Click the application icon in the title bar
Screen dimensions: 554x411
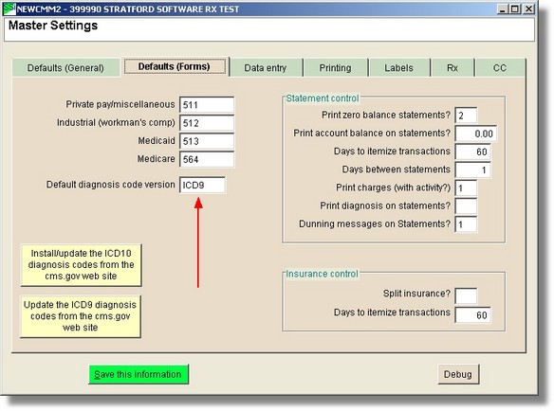9,9
